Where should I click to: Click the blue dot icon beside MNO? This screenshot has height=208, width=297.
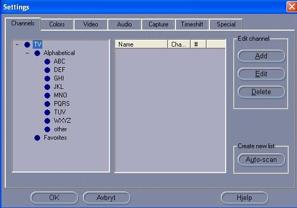[47, 95]
